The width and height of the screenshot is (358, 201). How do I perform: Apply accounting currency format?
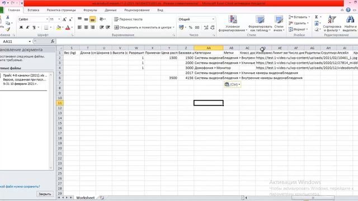(x=181, y=27)
